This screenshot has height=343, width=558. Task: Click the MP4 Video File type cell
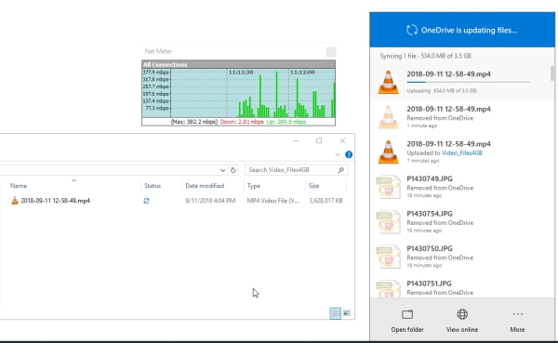(x=272, y=201)
